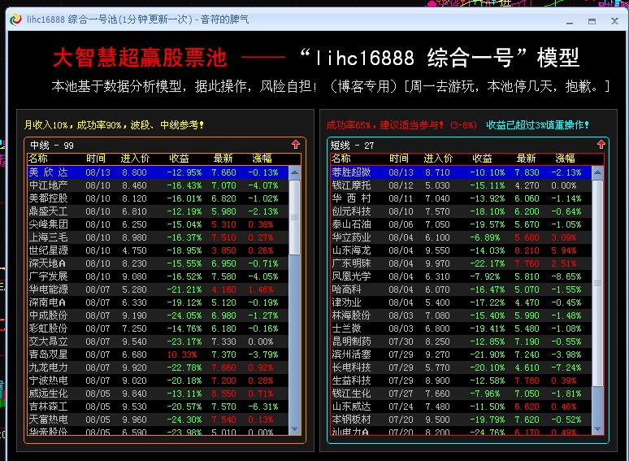The height and width of the screenshot is (461, 629).
Task: Select the 创元科技 stock row
Action: [x=462, y=211]
